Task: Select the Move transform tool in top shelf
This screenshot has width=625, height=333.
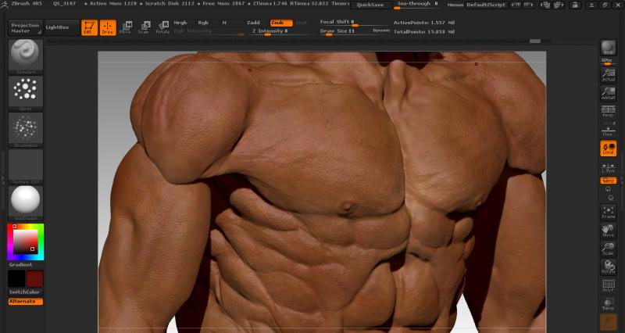Action: [x=126, y=27]
